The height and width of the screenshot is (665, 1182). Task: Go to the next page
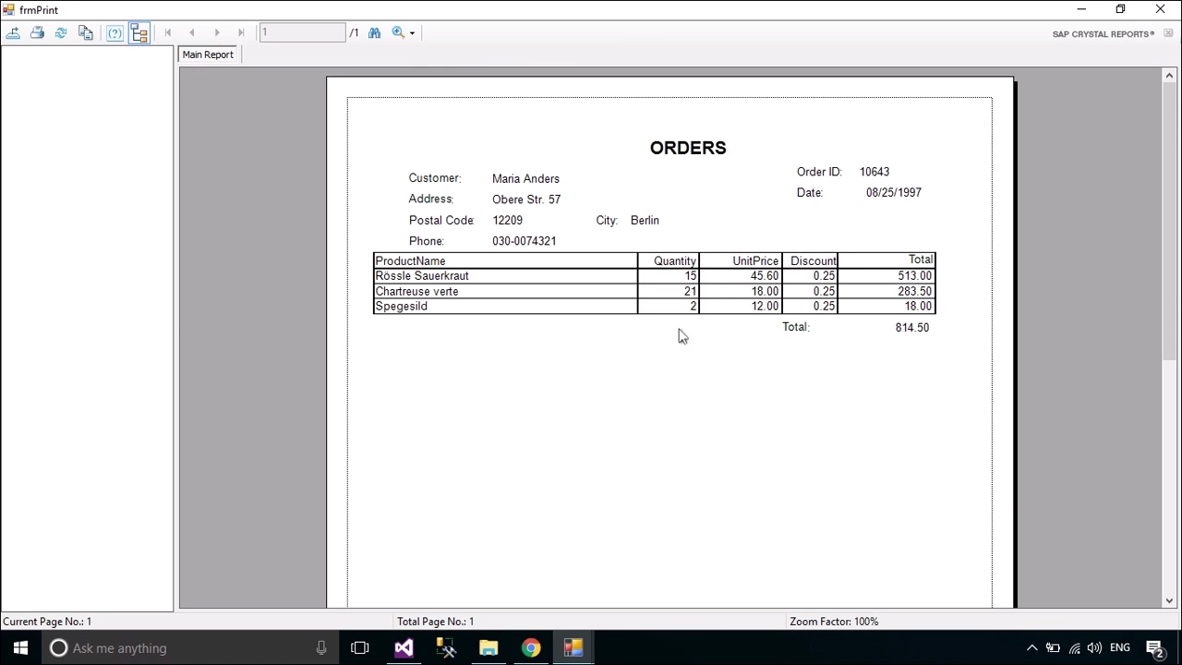tap(217, 33)
